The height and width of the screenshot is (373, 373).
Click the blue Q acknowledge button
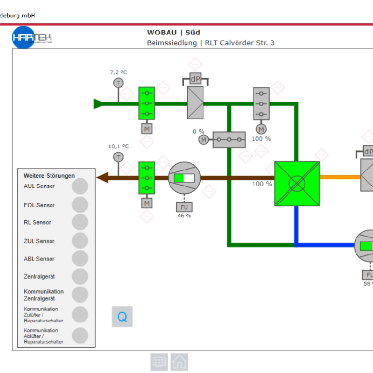click(122, 317)
